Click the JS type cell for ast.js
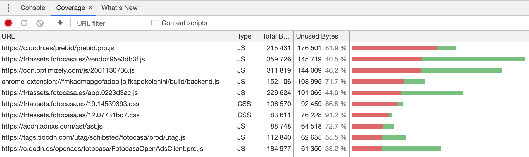The width and height of the screenshot is (529, 157). pos(241,126)
